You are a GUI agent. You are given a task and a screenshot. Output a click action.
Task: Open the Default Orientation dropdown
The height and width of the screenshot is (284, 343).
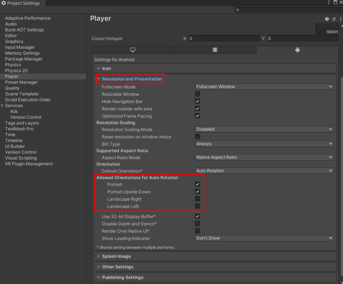click(264, 171)
